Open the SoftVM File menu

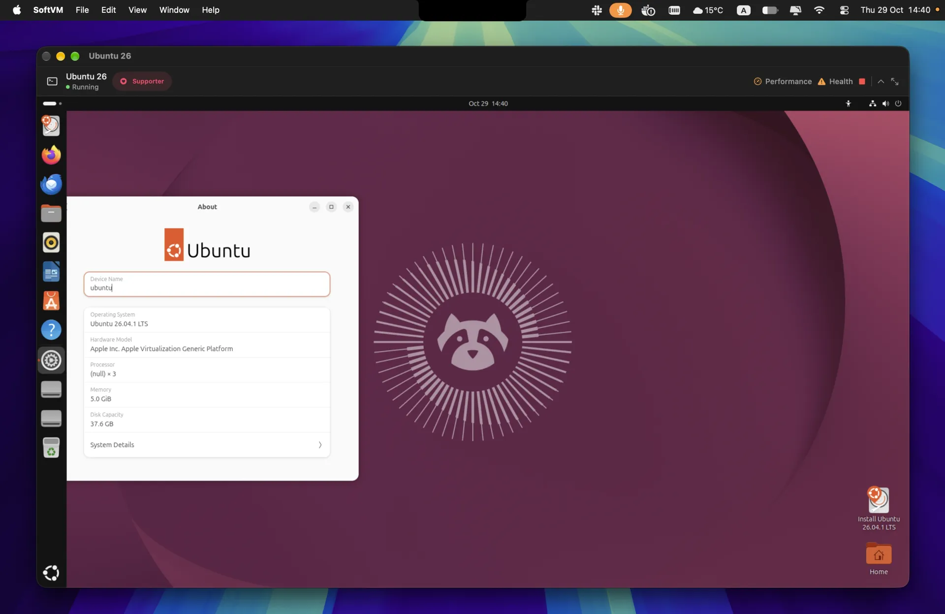[x=82, y=10]
